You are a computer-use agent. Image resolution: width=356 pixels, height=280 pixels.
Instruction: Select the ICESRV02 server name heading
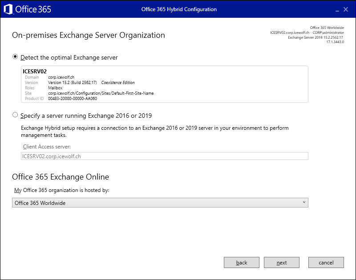[35, 72]
